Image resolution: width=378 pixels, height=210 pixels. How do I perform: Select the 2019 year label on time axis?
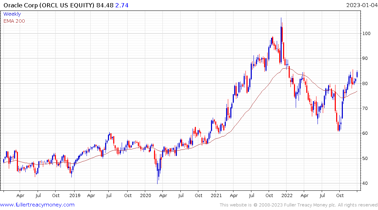75,195
